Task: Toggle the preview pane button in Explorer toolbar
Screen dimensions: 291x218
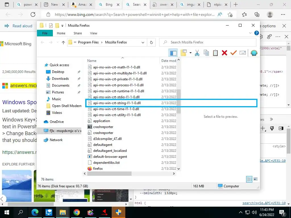Action: (173, 53)
